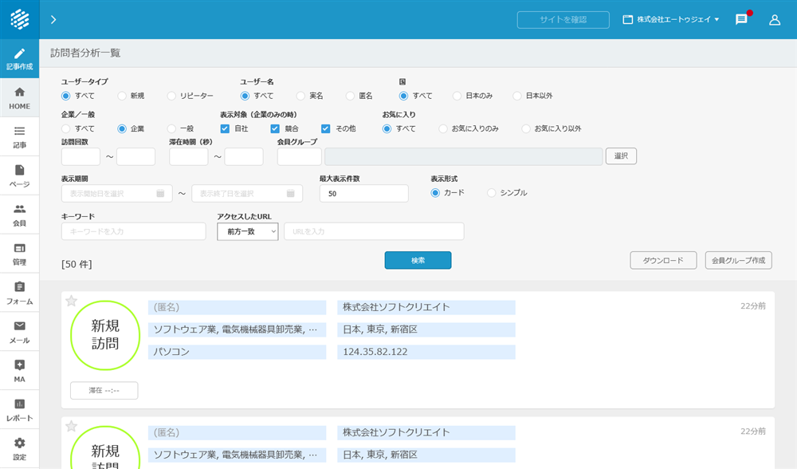Open the chat notifications icon
This screenshot has width=797, height=469.
pos(741,19)
